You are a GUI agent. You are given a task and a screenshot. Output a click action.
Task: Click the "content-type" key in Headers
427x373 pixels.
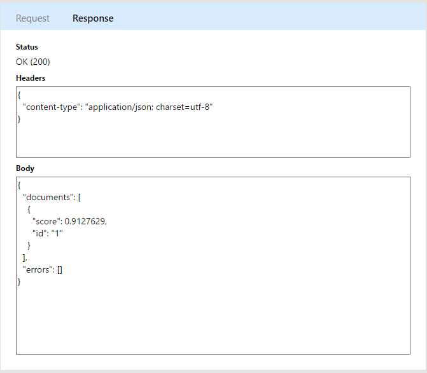52,107
